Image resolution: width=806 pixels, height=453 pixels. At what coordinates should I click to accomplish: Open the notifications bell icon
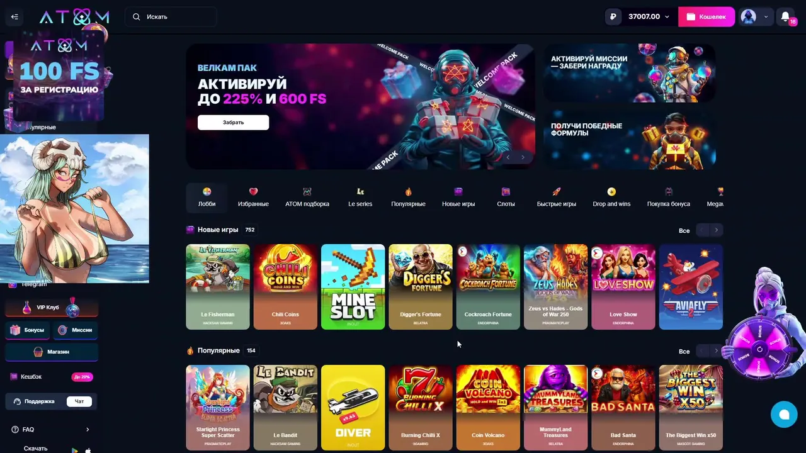pos(785,17)
